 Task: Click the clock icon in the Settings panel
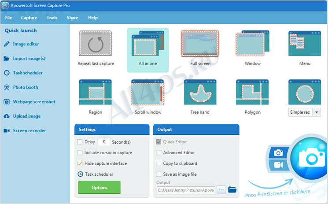(80, 174)
